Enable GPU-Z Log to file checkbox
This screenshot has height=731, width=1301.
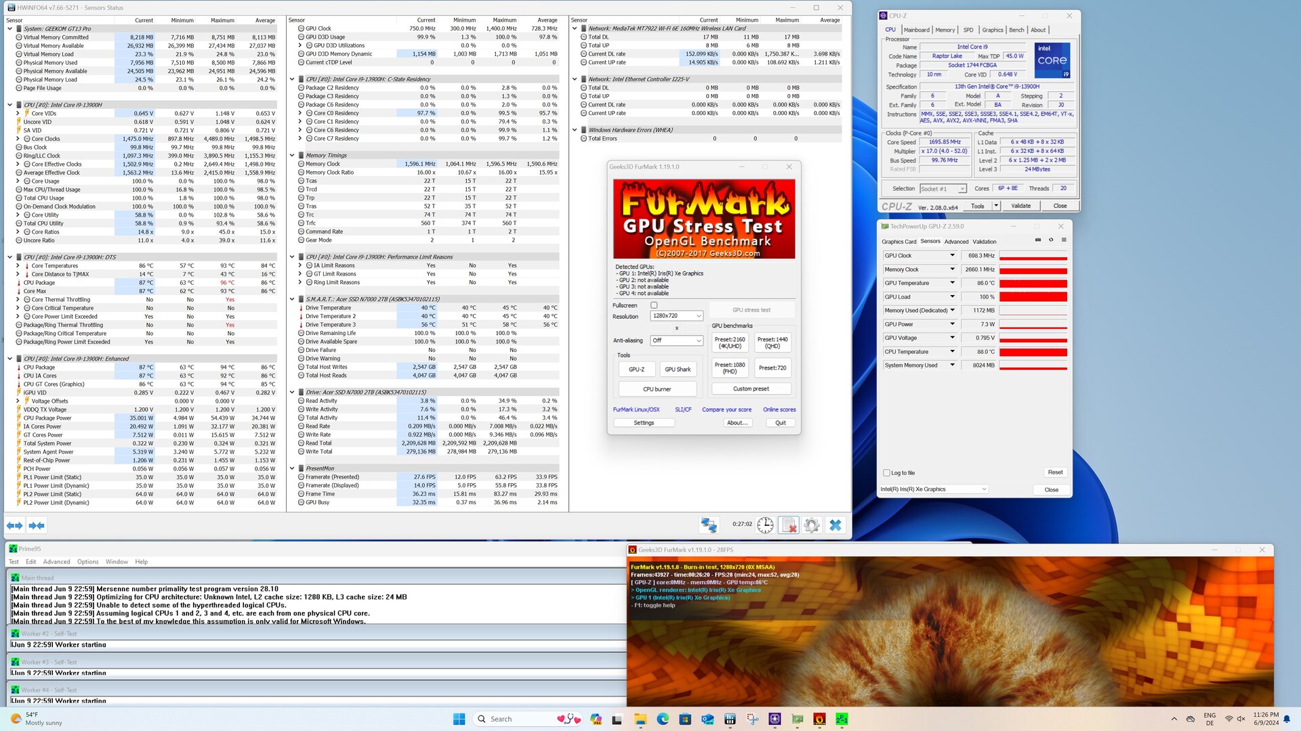(x=886, y=472)
